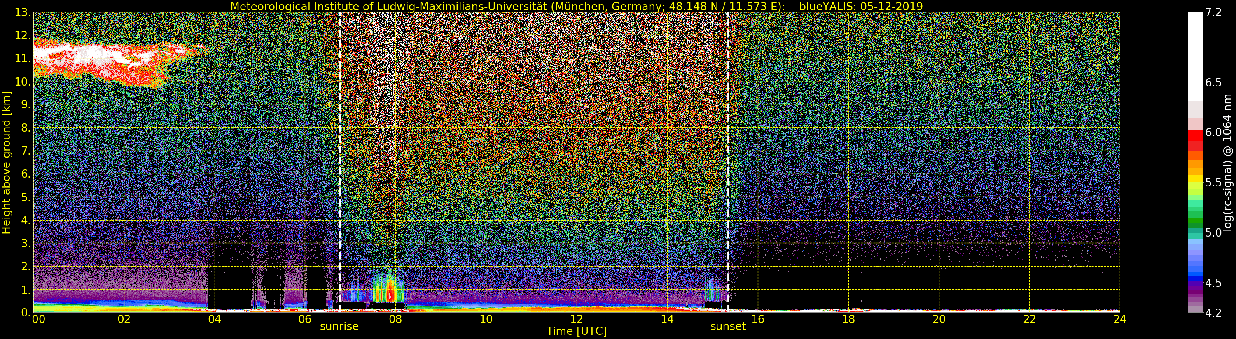This screenshot has height=339, width=1236.
Task: Click colorbar value label '5.5'
Action: [x=1213, y=182]
